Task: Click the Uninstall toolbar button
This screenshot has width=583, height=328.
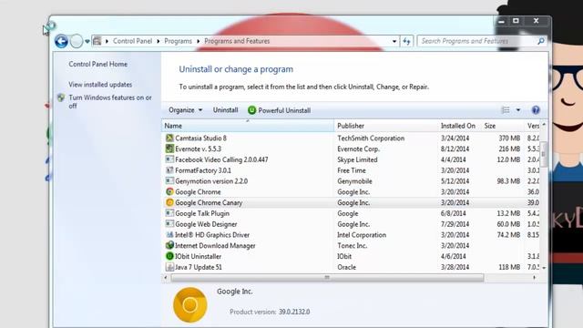Action: [225, 110]
